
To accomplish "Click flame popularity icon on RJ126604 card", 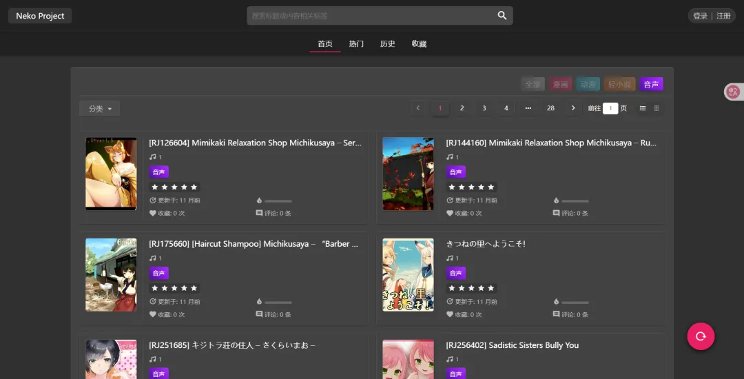I will coord(259,201).
